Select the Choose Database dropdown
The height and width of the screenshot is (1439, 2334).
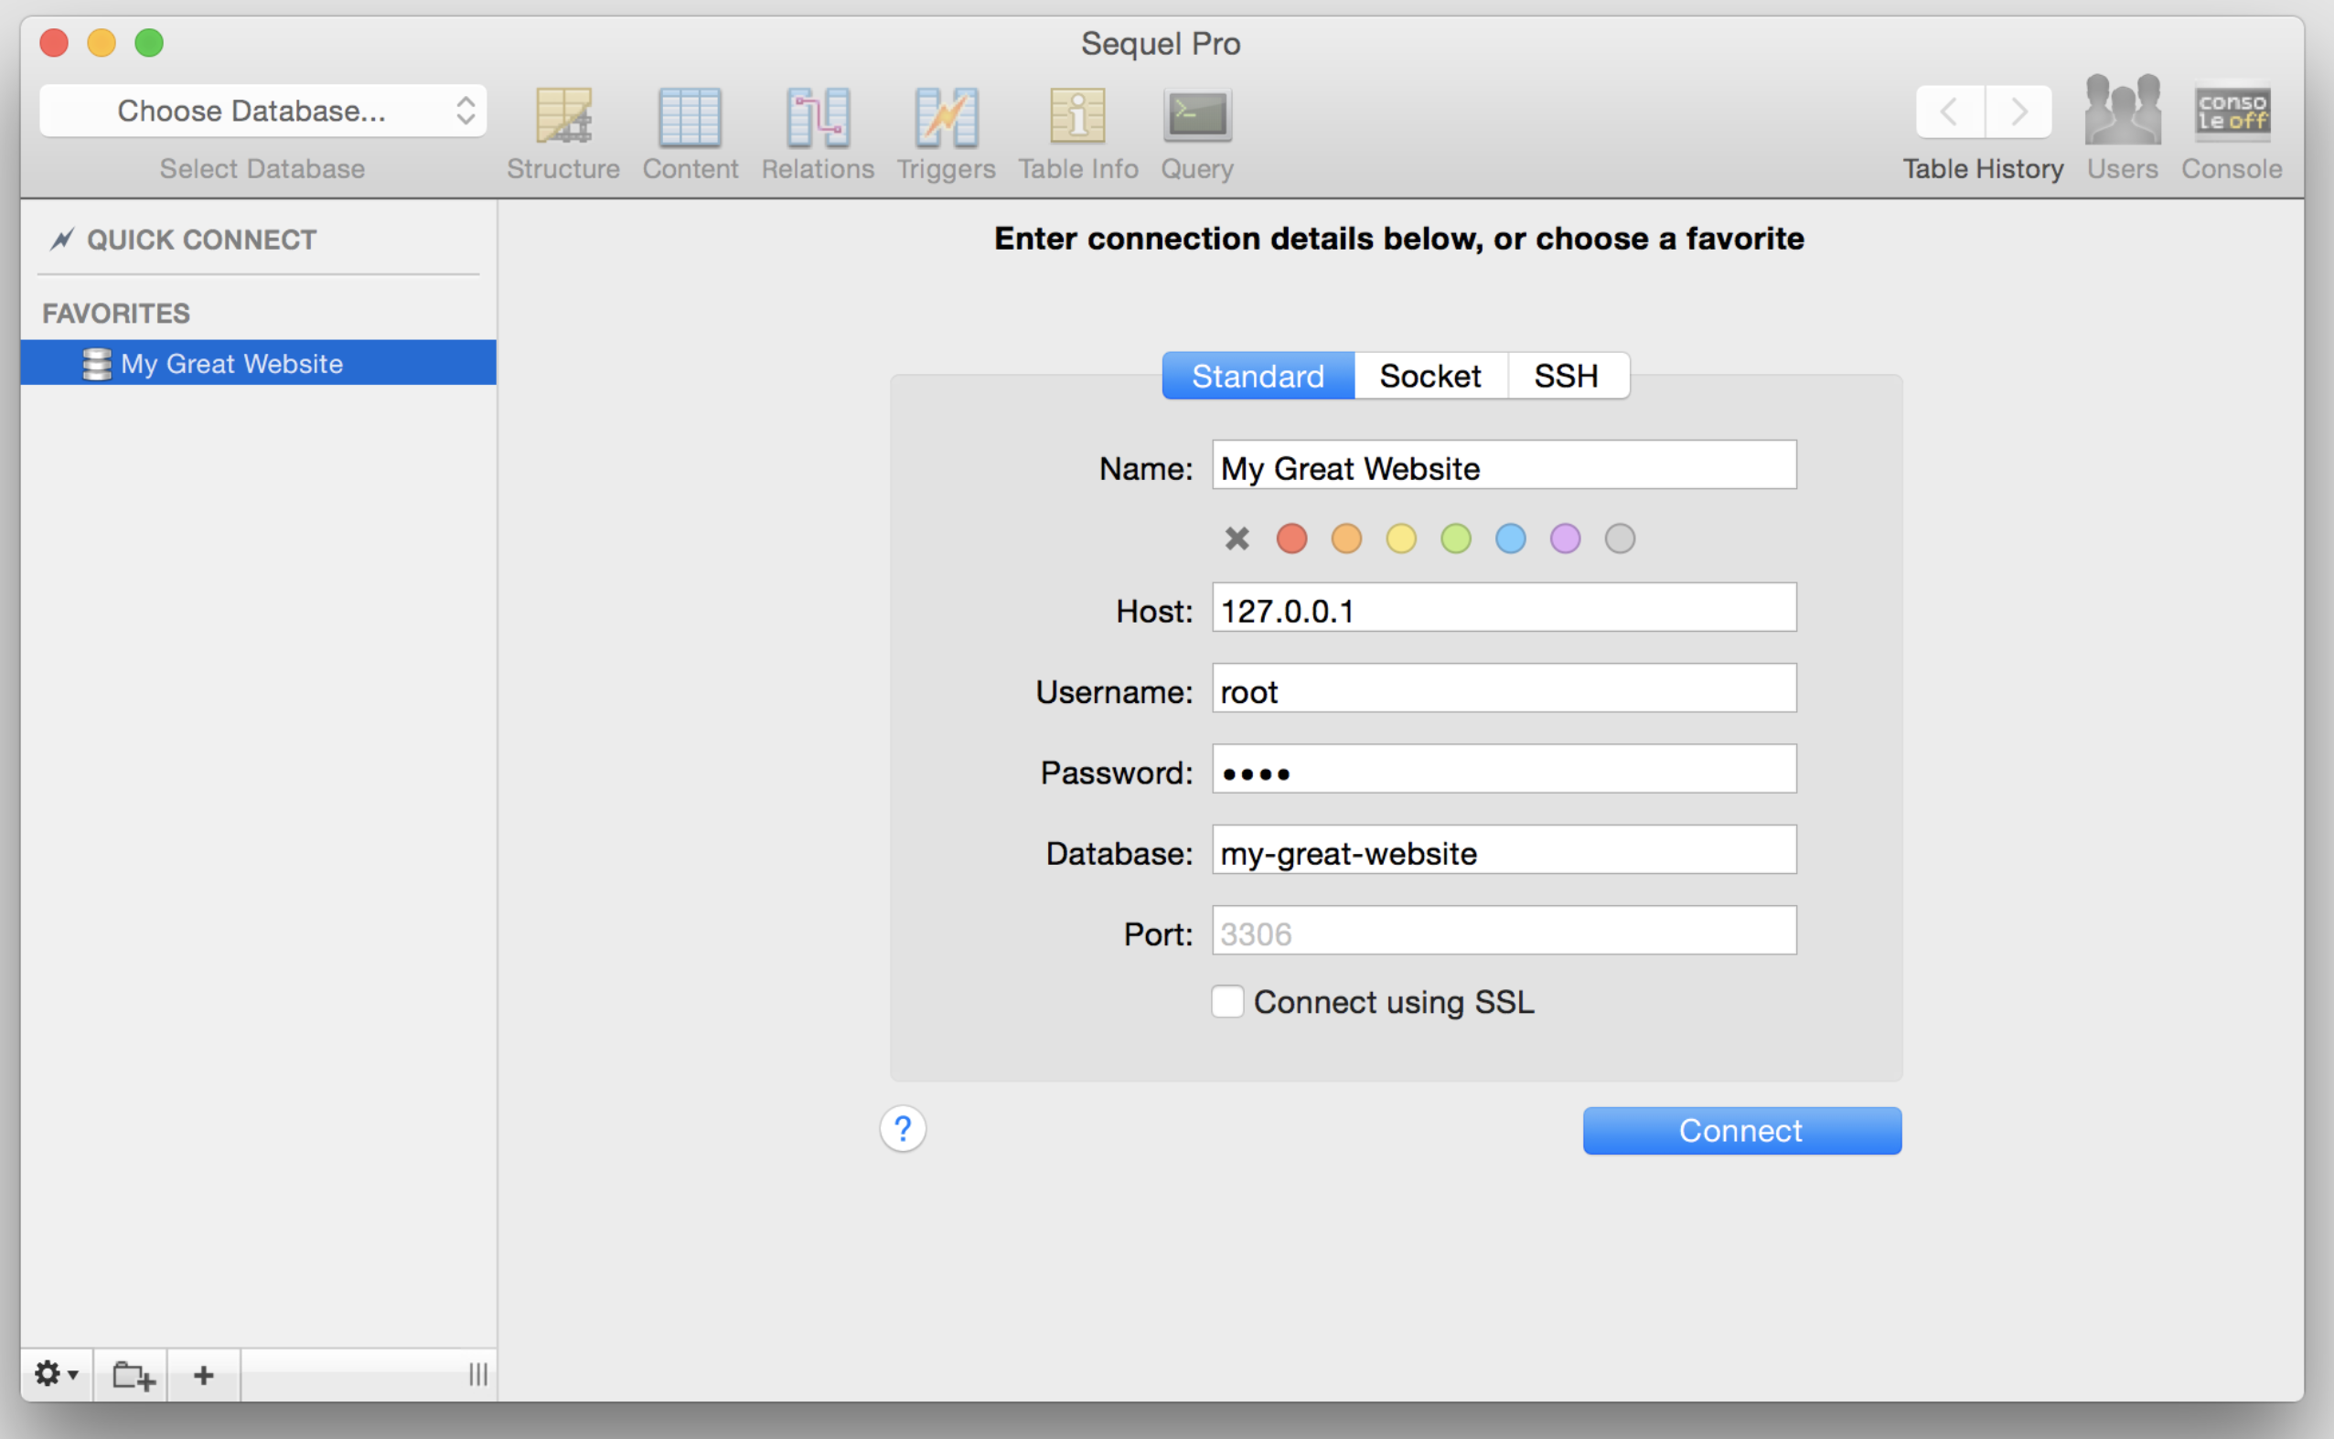(257, 109)
